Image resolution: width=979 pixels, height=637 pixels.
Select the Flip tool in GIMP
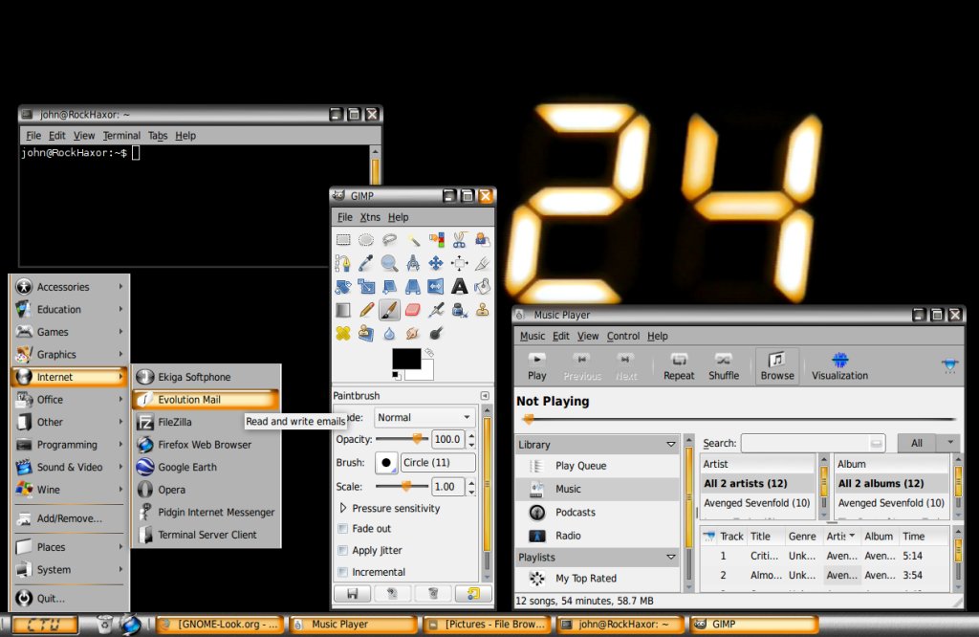coord(436,286)
